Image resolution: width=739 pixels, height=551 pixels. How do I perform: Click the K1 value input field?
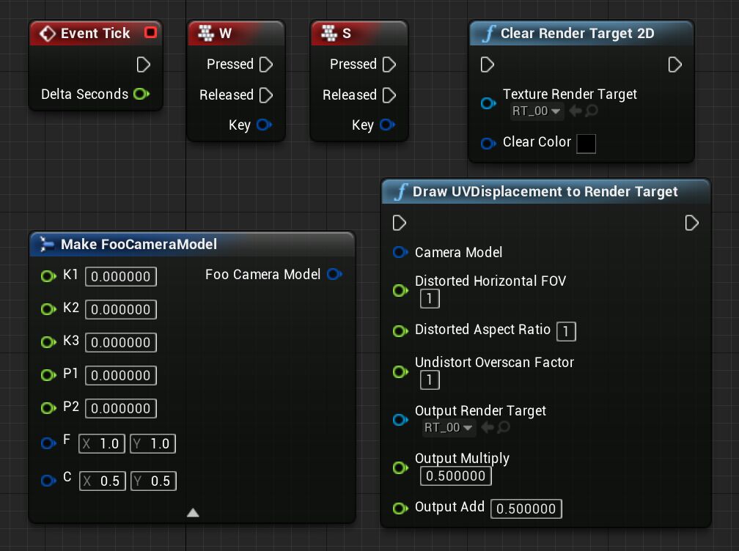121,276
